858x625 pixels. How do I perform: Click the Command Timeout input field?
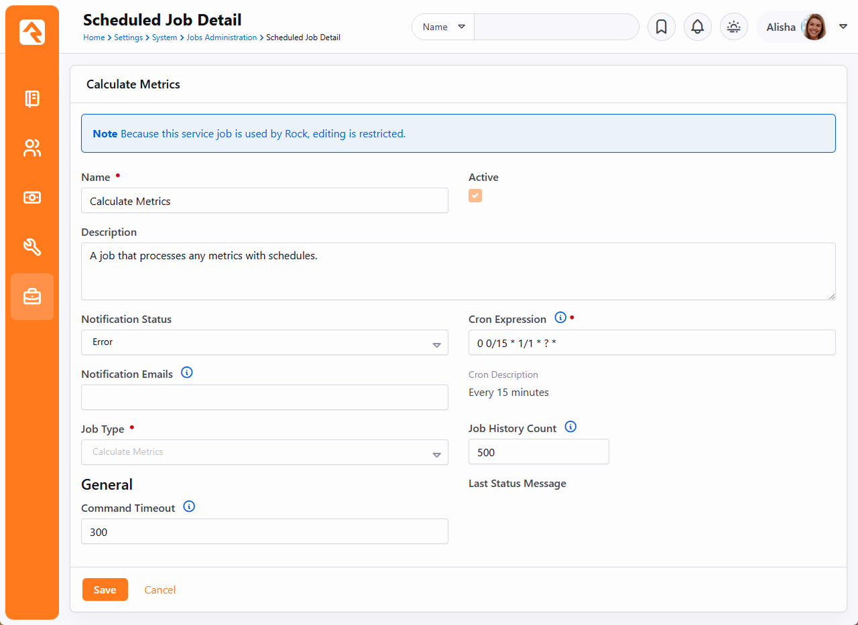tap(264, 532)
